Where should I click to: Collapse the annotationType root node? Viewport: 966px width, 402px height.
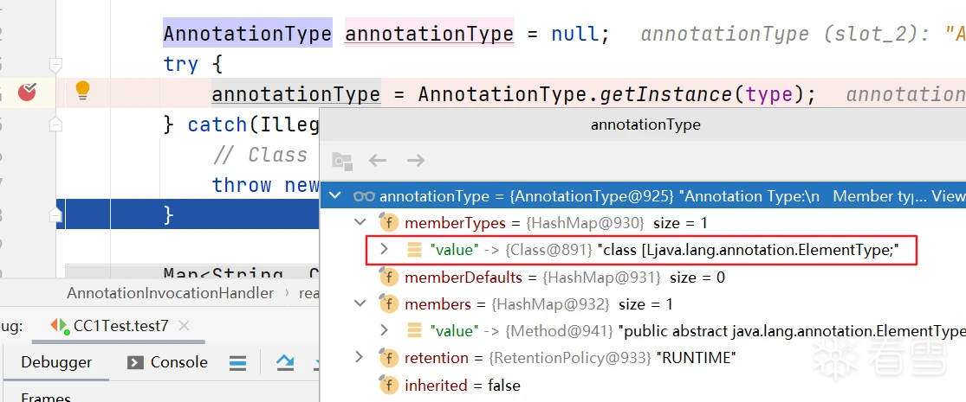click(335, 196)
